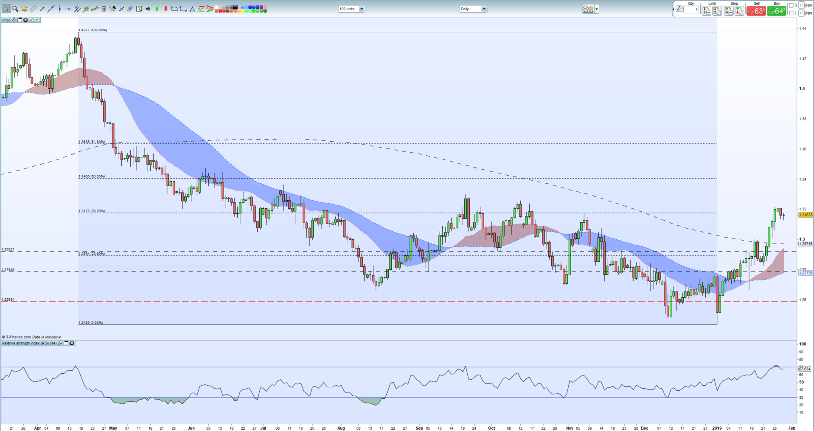Click the Sell price button
This screenshot has height=431, width=814.
click(756, 11)
